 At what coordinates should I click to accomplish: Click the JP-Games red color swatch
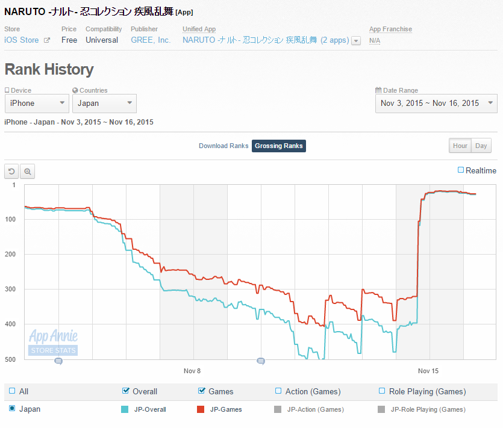tap(201, 409)
